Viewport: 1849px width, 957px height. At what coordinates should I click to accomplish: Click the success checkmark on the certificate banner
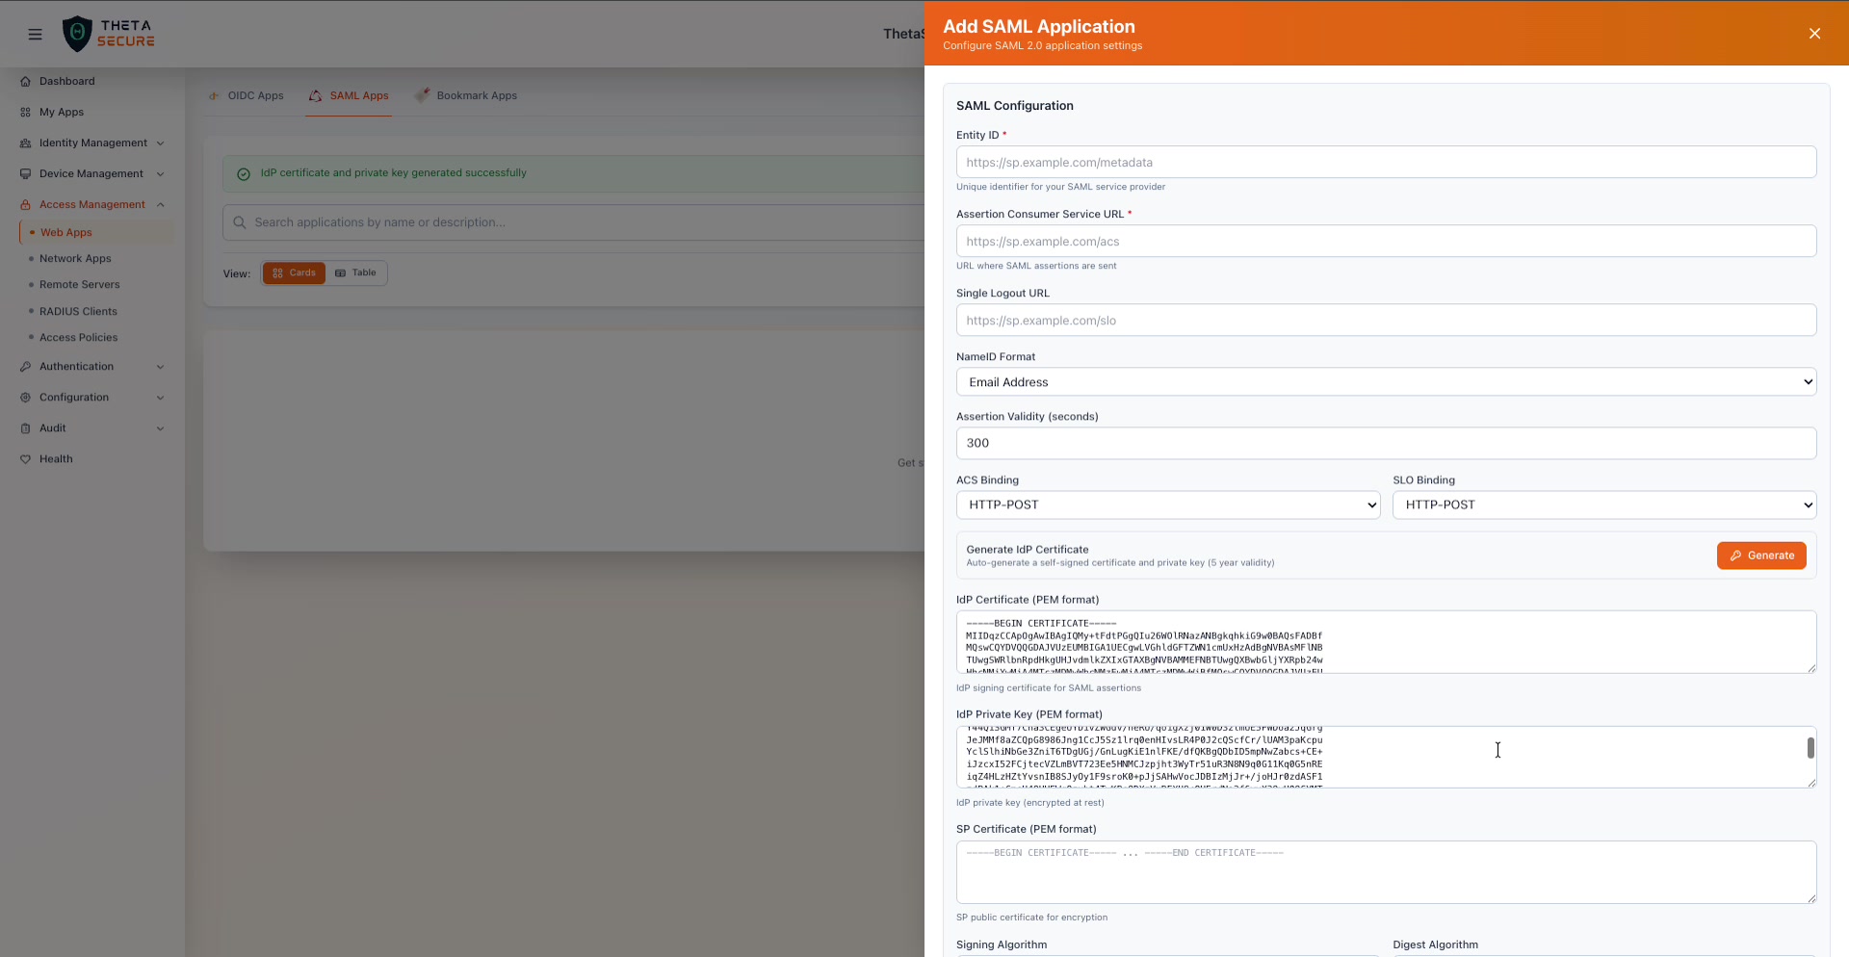[243, 173]
